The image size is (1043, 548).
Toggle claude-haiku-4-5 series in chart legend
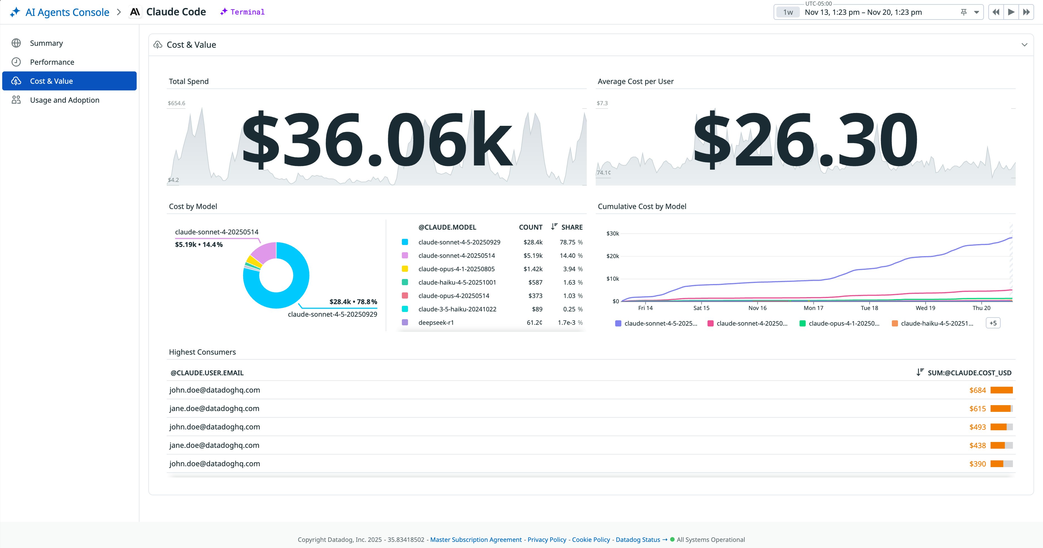point(936,323)
